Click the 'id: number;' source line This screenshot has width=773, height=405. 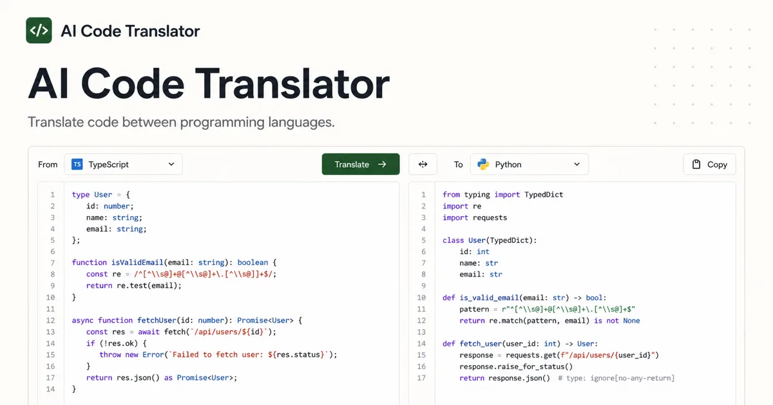pyautogui.click(x=110, y=206)
